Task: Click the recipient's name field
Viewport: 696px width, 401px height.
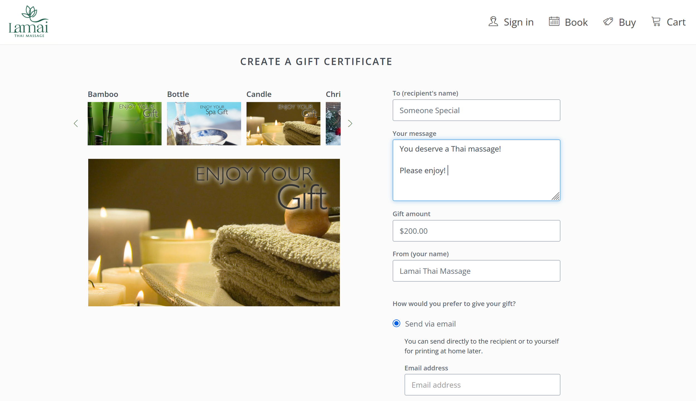Action: coord(476,110)
